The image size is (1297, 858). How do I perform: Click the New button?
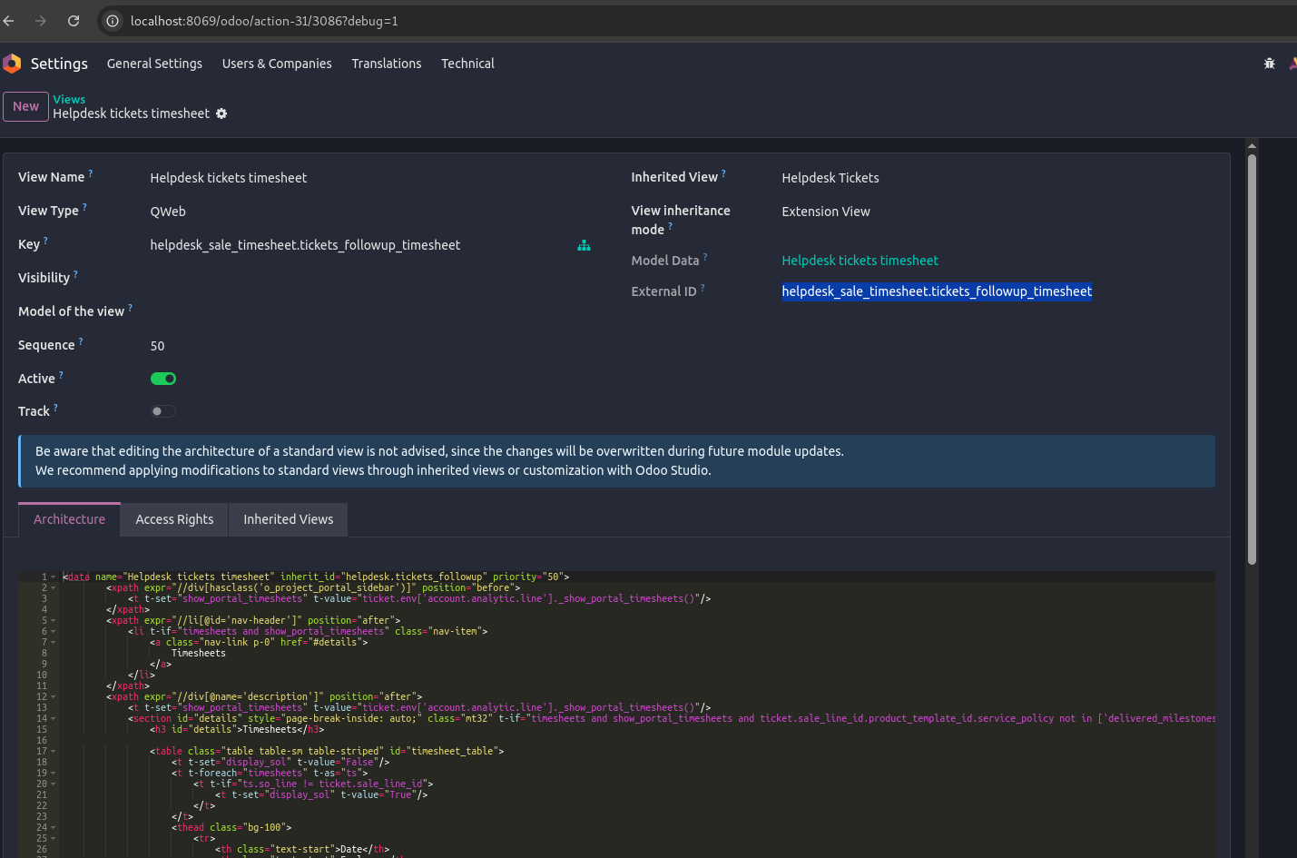click(25, 106)
